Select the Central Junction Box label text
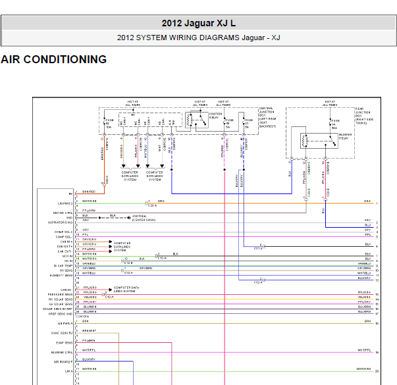The height and width of the screenshot is (385, 397). 267,117
